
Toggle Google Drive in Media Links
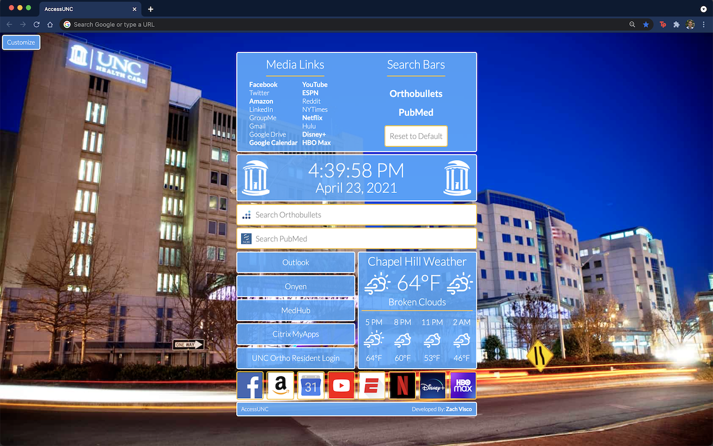[267, 134]
